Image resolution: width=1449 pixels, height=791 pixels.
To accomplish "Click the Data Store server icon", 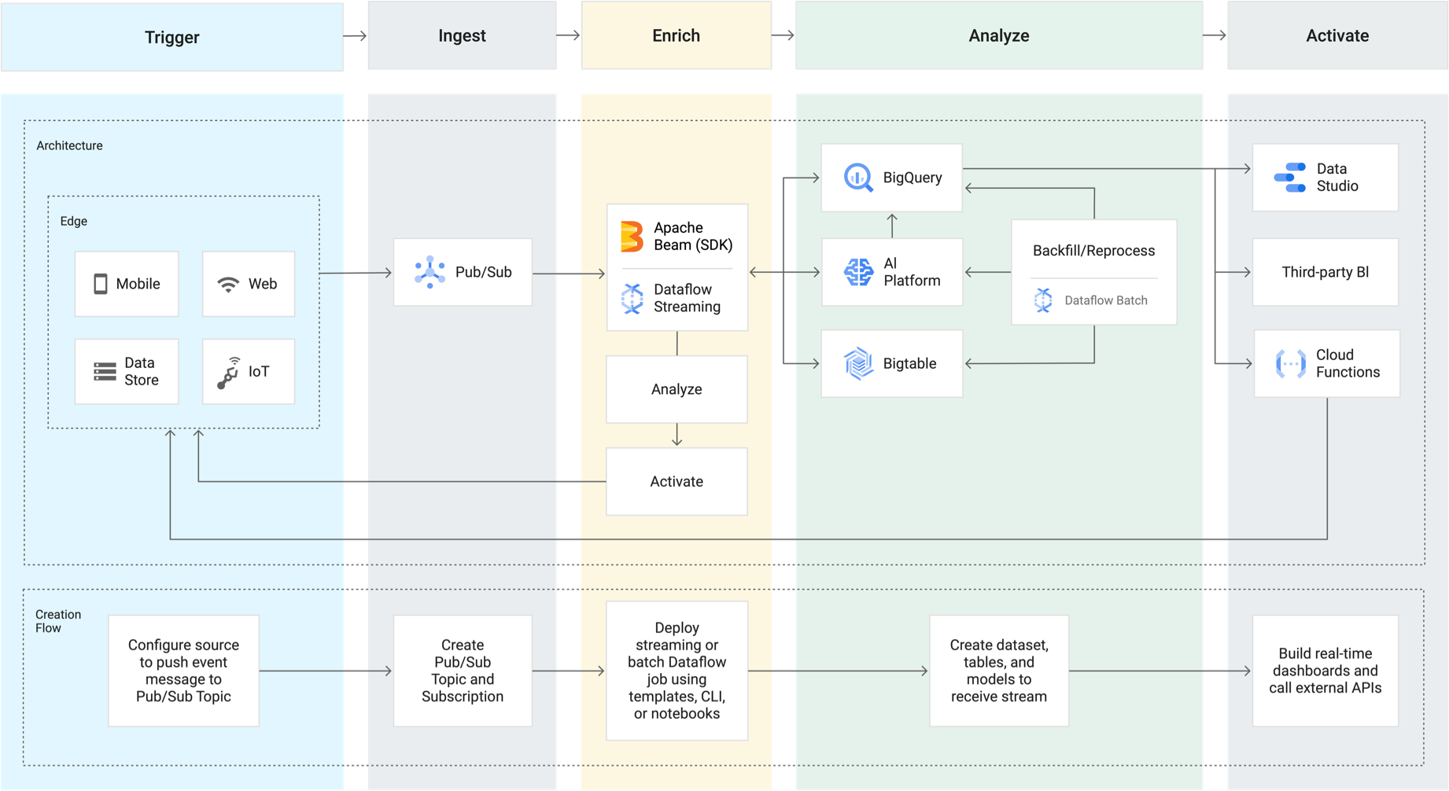I will (x=105, y=372).
